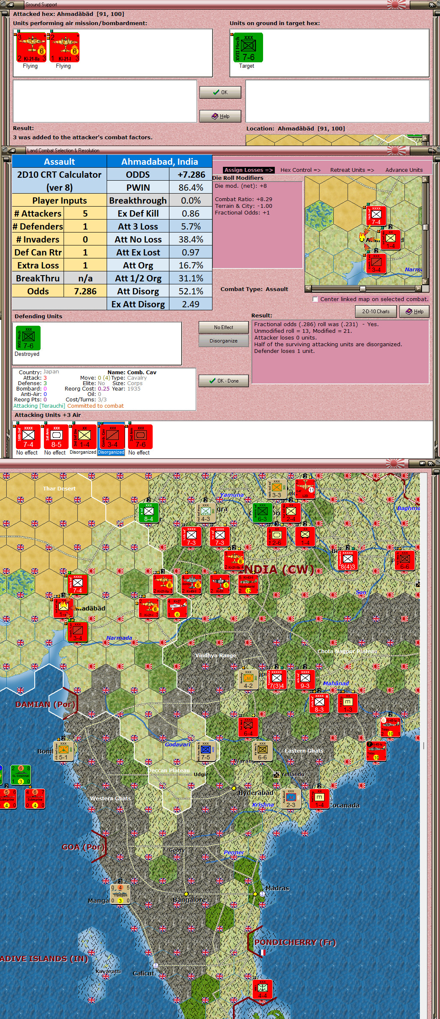Click Hyderabad city label on map
Screen dimensions: 440x1019
(256, 793)
